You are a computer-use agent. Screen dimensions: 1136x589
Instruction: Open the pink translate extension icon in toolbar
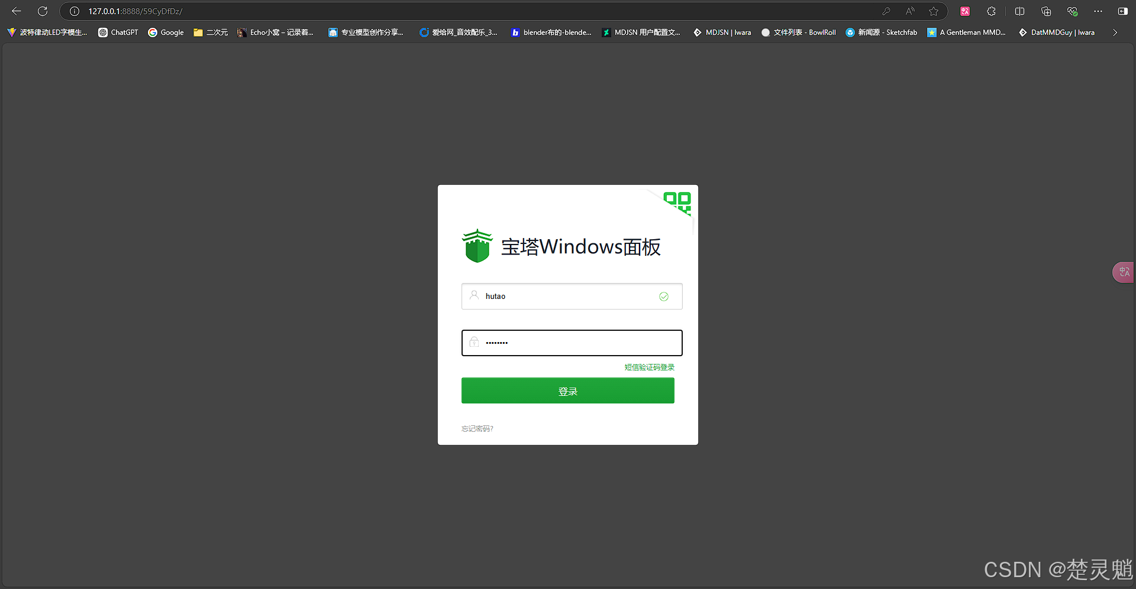point(965,11)
